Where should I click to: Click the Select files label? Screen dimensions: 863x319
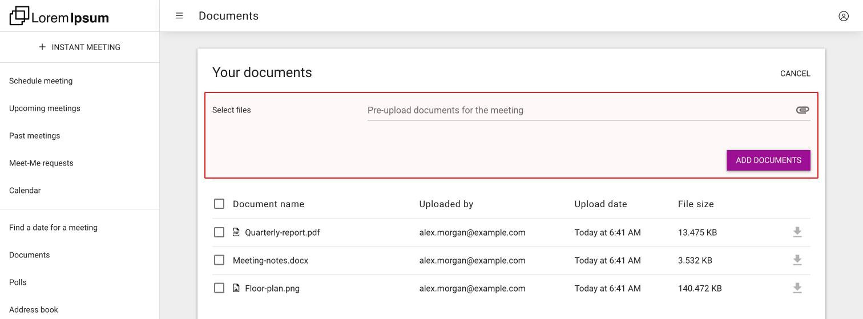pyautogui.click(x=231, y=110)
